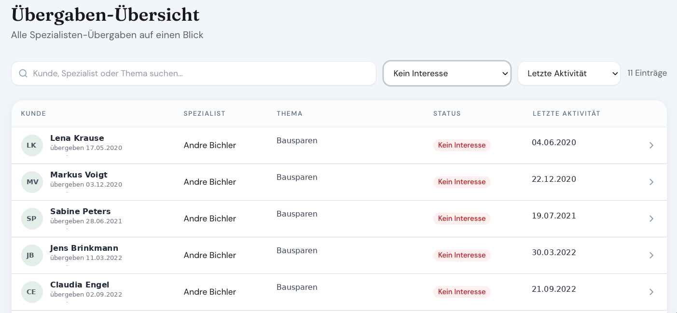Click the MV avatar circle
The image size is (677, 313).
[32, 182]
